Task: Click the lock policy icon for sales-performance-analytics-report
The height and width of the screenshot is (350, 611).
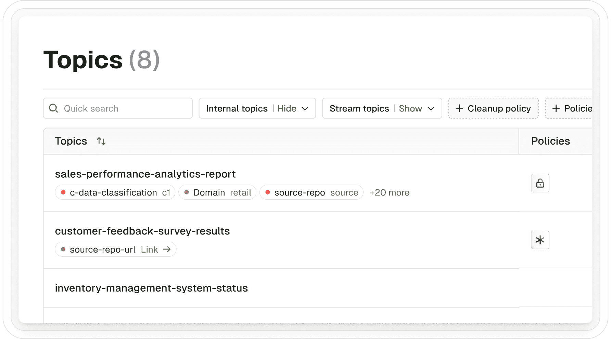Action: click(540, 183)
